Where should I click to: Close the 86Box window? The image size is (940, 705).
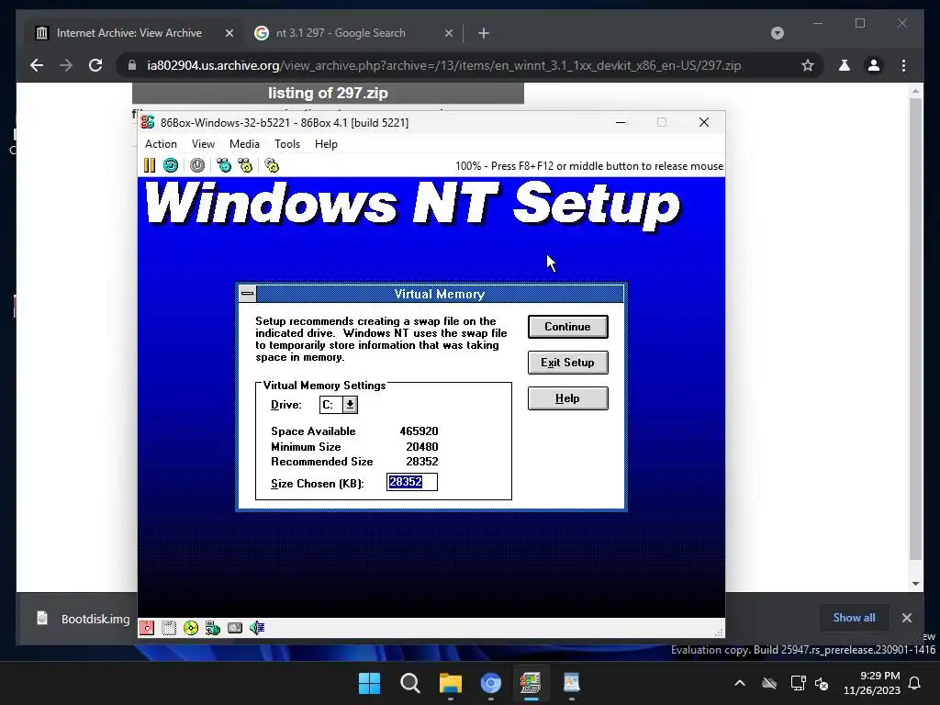704,122
